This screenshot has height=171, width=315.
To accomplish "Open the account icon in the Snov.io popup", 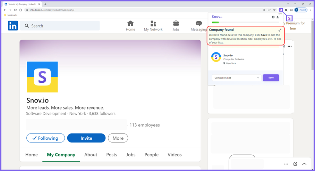I will 278,17.
